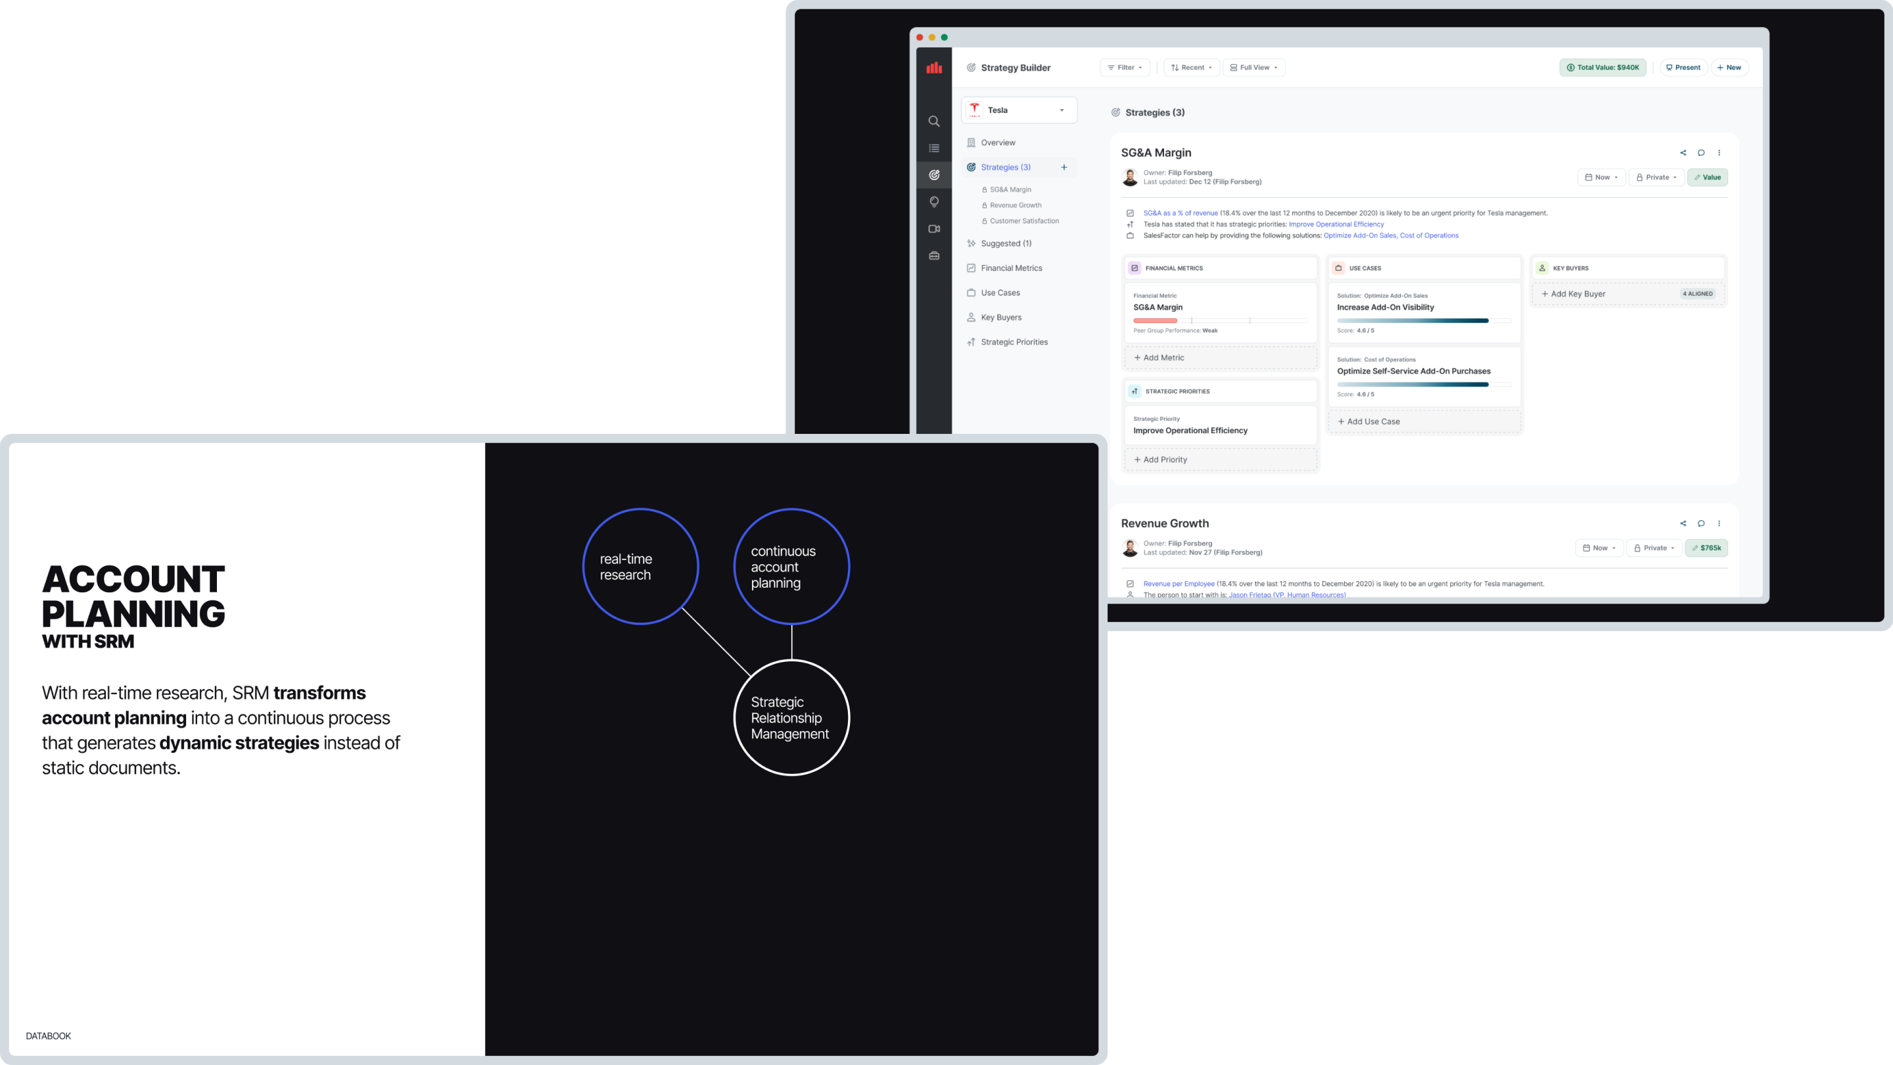Click the Key Buyers card header icon
Image resolution: width=1893 pixels, height=1065 pixels.
coord(1542,268)
